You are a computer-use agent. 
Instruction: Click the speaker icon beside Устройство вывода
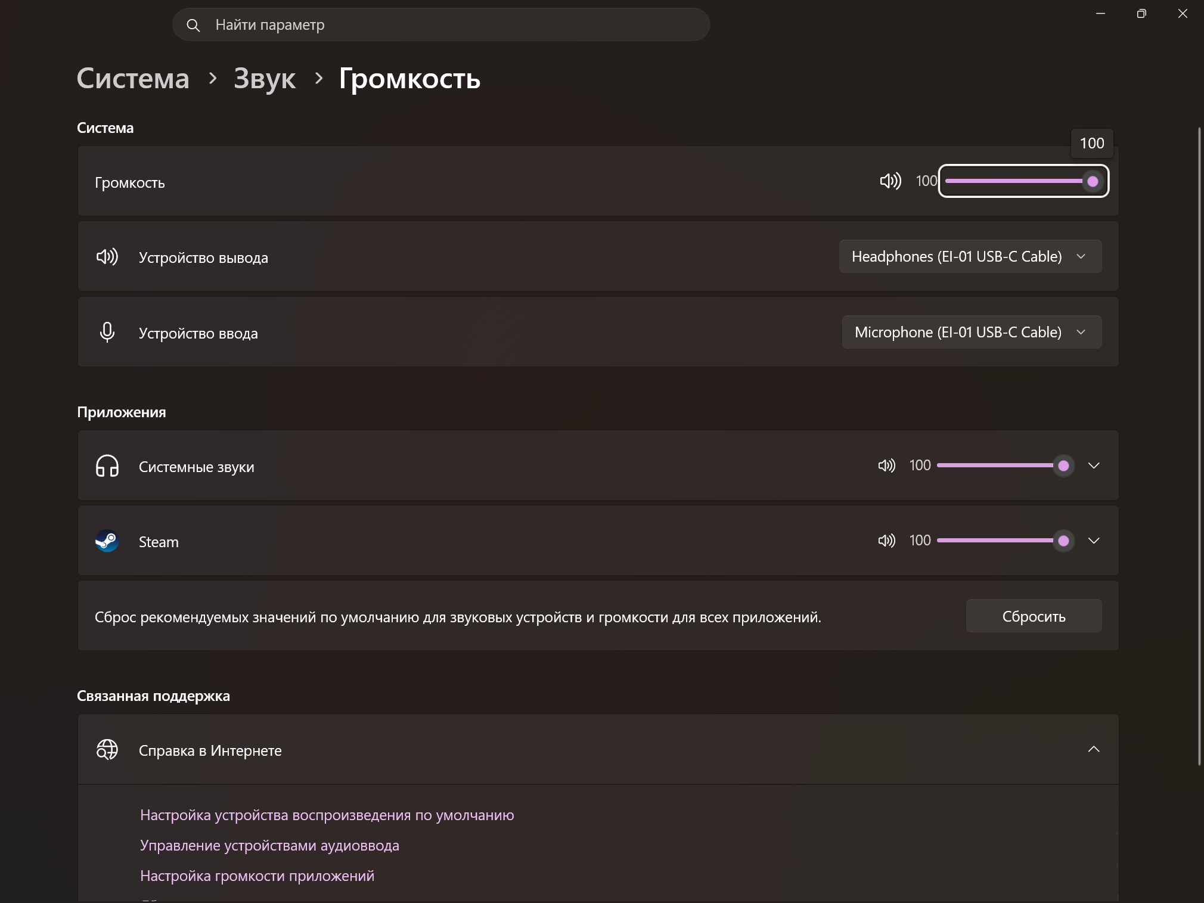[107, 257]
